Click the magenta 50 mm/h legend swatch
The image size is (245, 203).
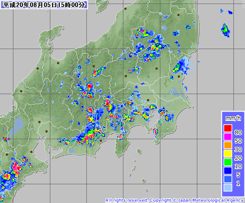click(228, 137)
